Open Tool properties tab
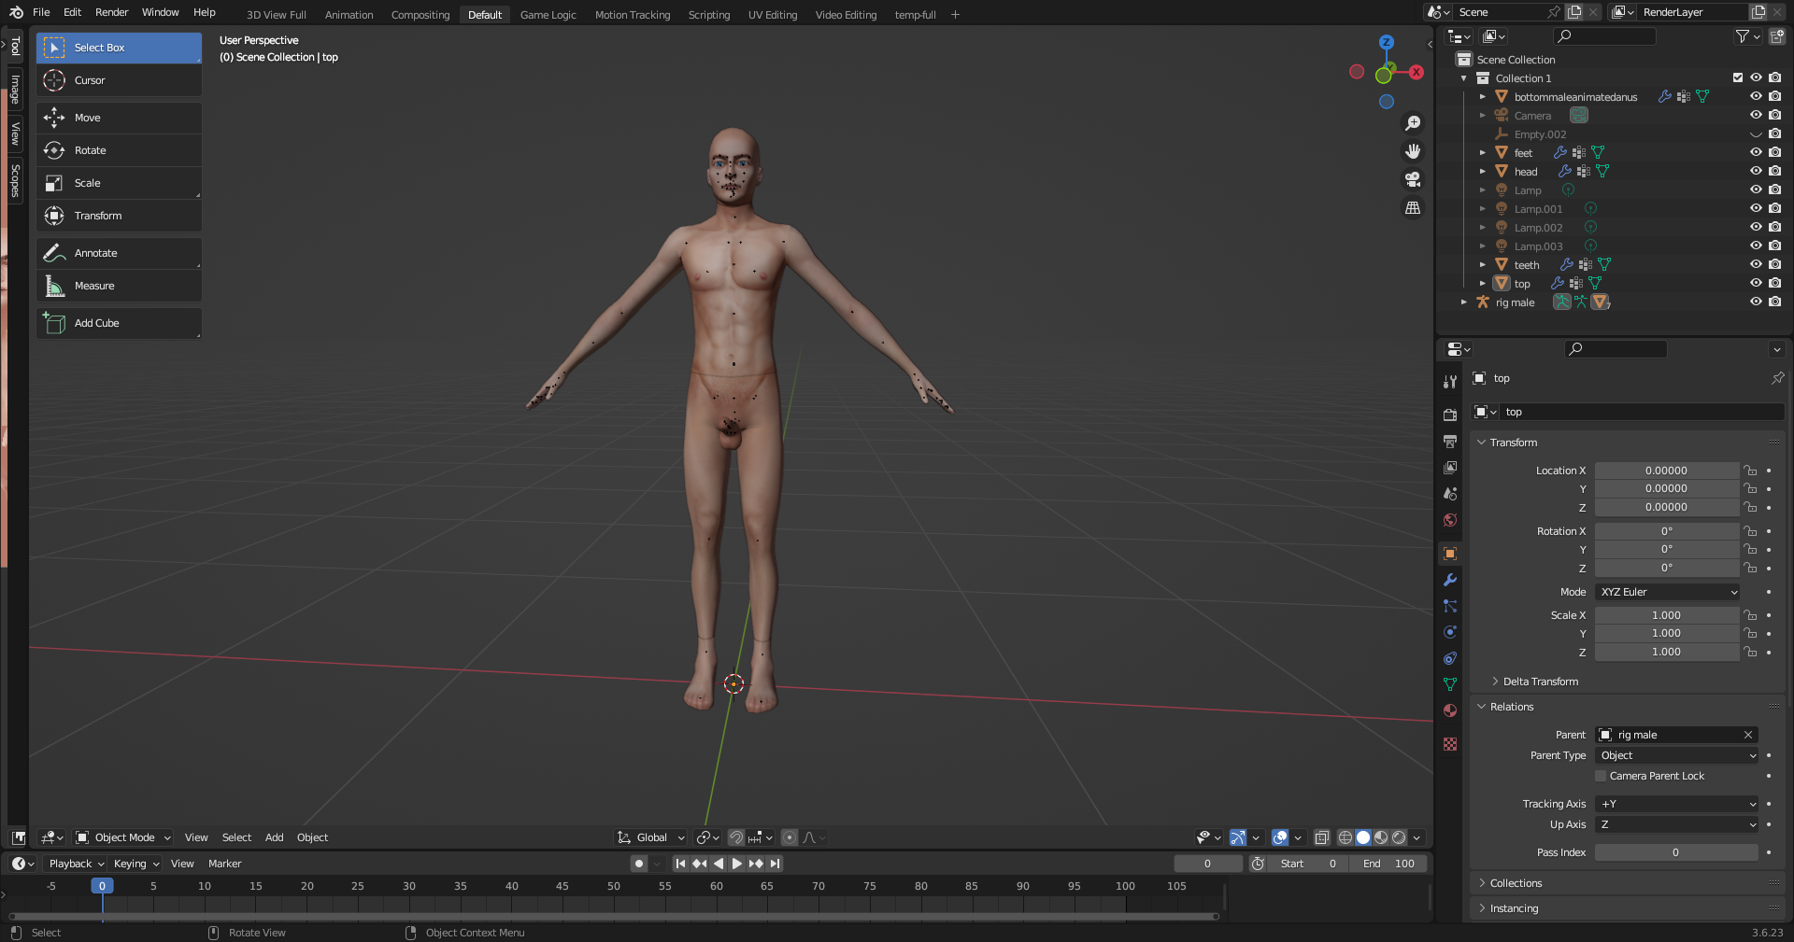 coord(1450,381)
